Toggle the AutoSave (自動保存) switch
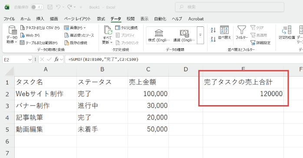The width and height of the screenshot is (303, 158). [37, 7]
